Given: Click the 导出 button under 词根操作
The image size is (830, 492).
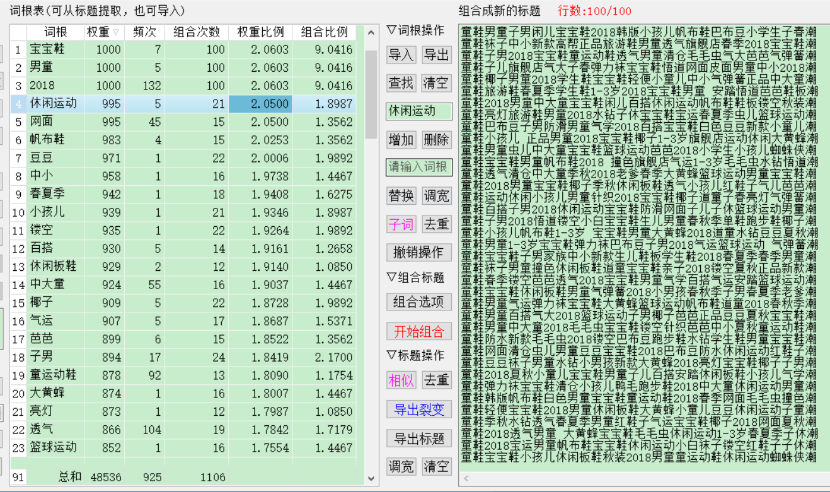Looking at the screenshot, I should point(436,55).
